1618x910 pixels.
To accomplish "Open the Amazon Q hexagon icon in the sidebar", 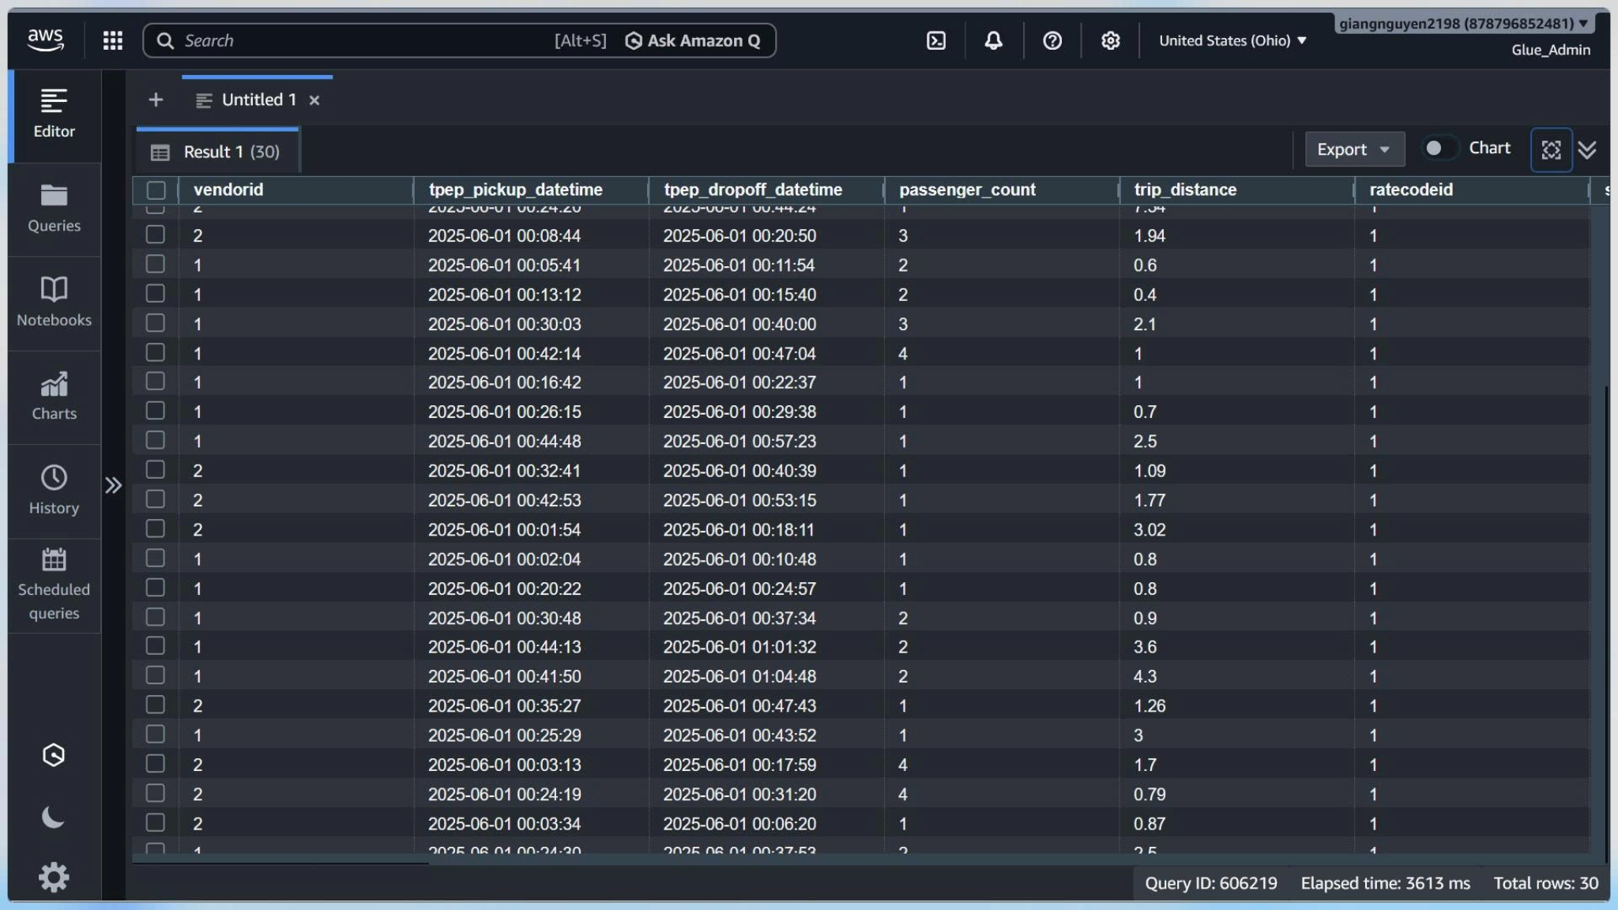I will pos(53,755).
